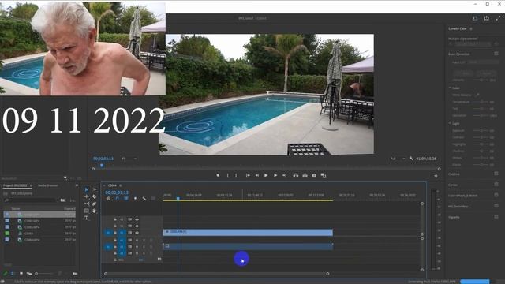The height and width of the screenshot is (284, 505).
Task: Switch Project panel to Icon View
Action: point(21,274)
